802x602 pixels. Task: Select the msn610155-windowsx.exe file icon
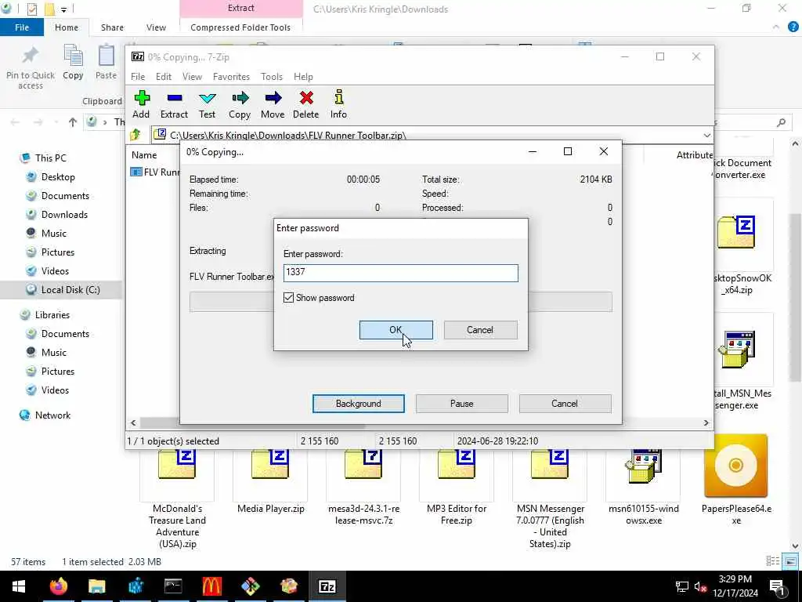pos(644,466)
